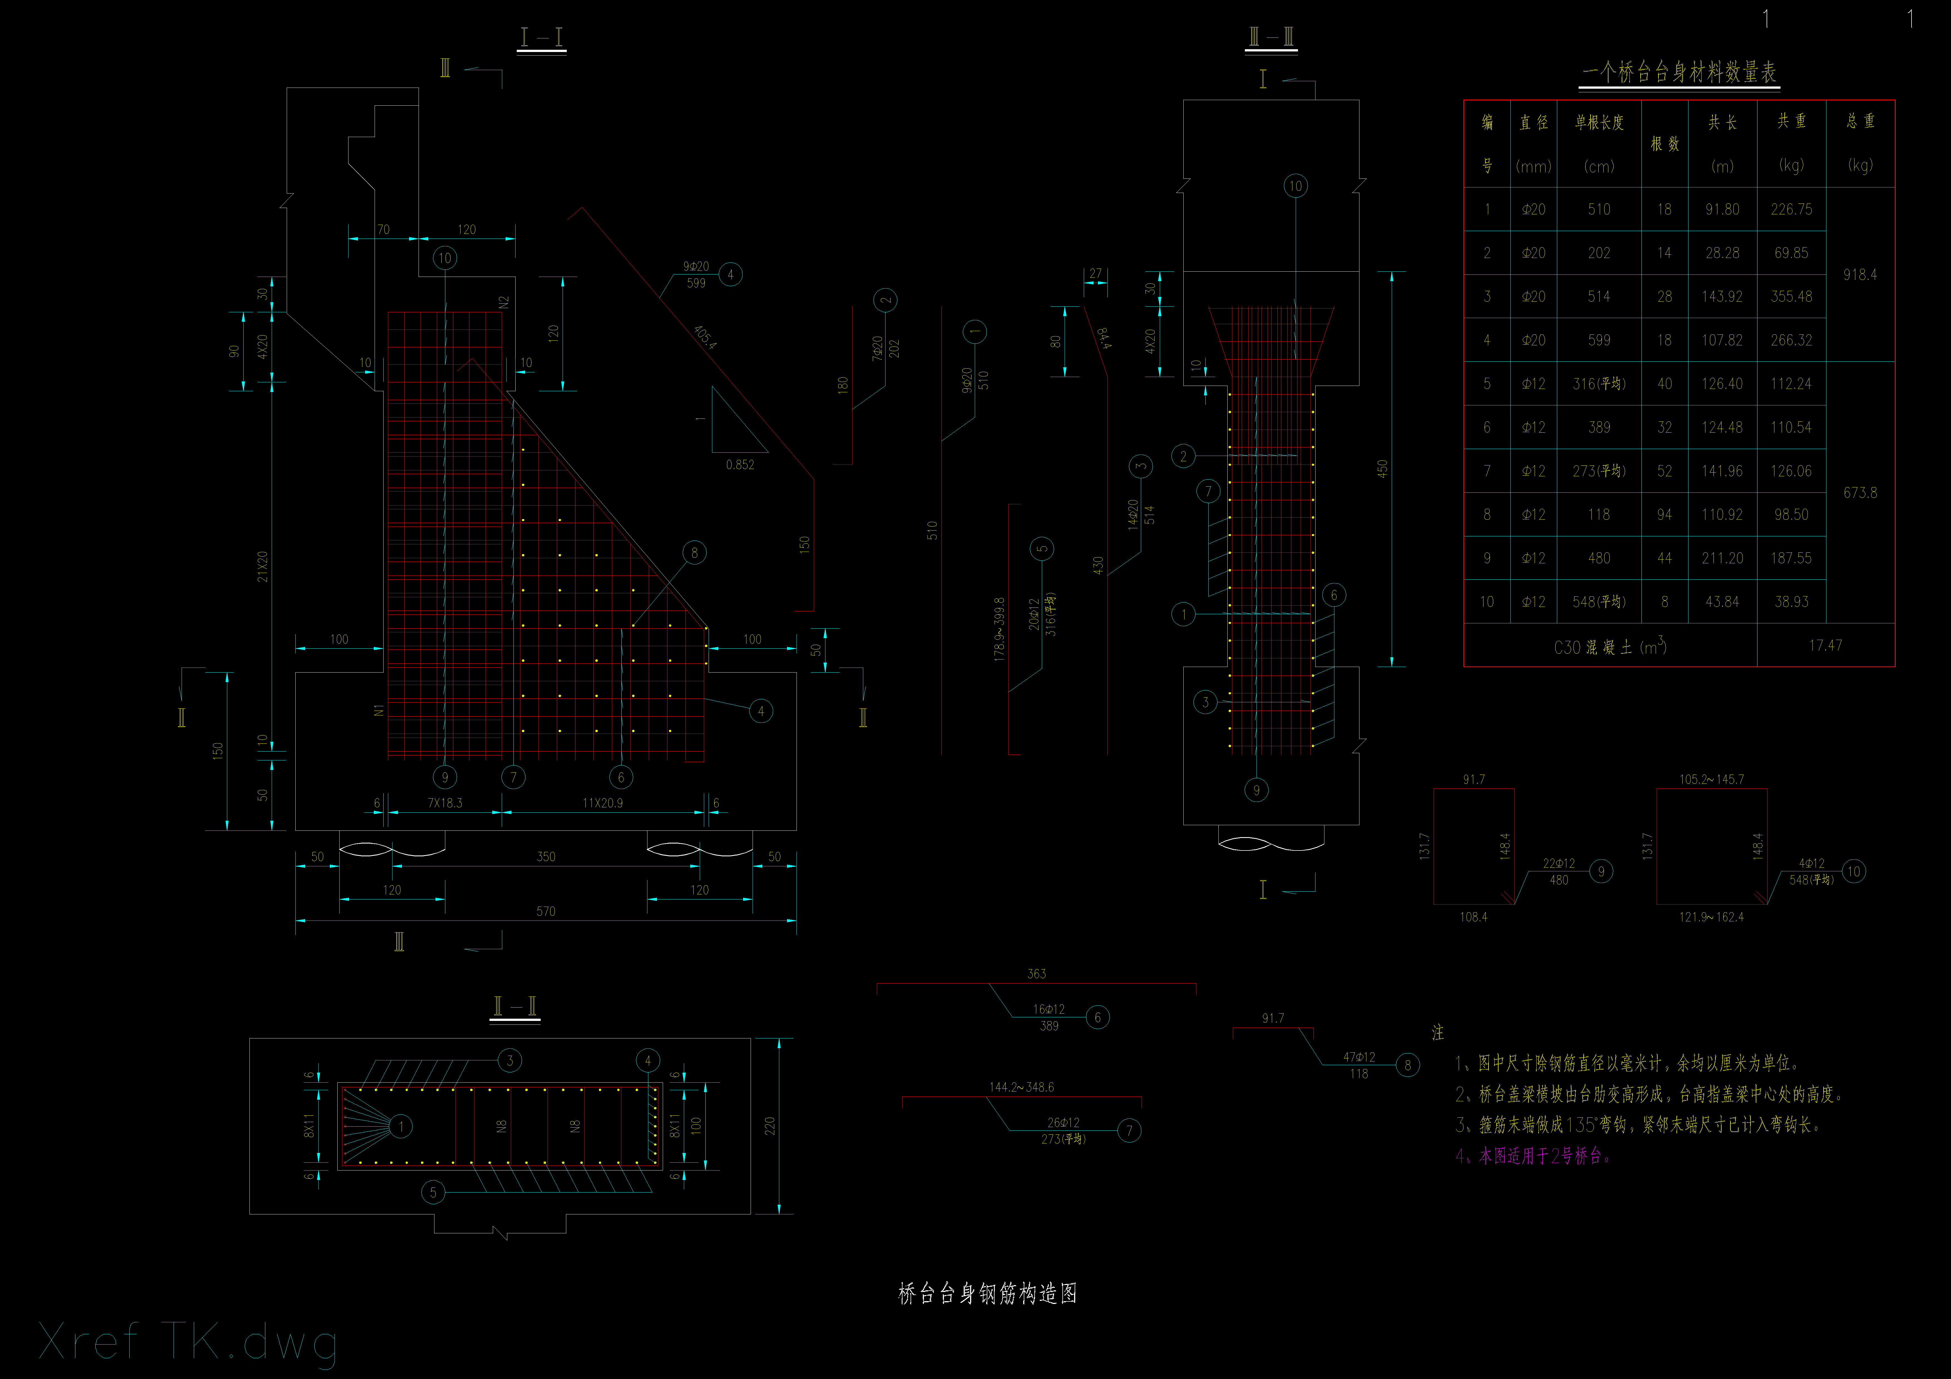Click table cell value 266.32

pos(1791,340)
